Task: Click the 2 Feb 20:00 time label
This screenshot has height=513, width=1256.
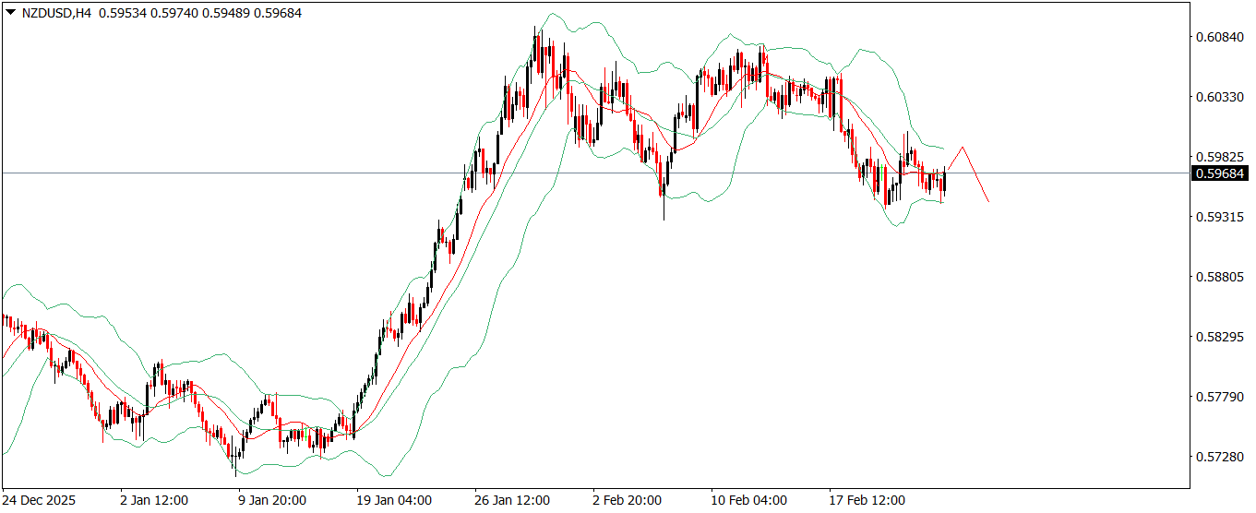Action: pos(628,500)
